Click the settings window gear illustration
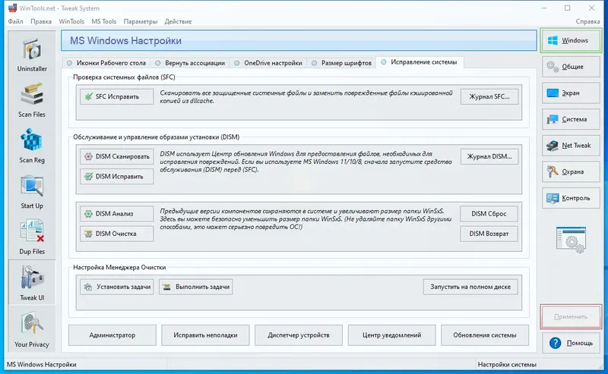 [x=571, y=240]
